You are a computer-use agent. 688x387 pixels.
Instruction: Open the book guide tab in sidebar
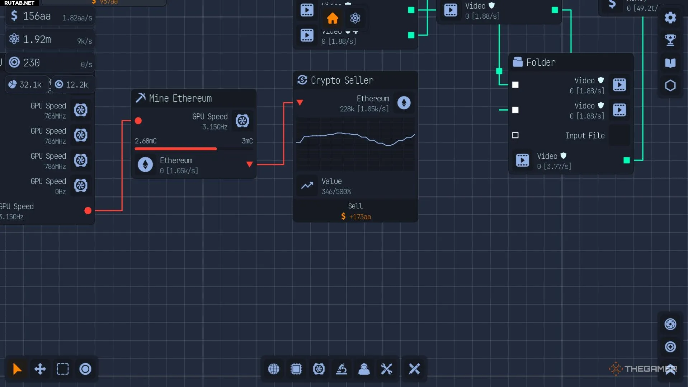click(x=670, y=63)
